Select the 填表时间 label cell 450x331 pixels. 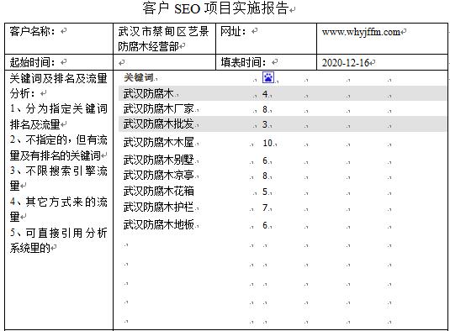[266, 62]
